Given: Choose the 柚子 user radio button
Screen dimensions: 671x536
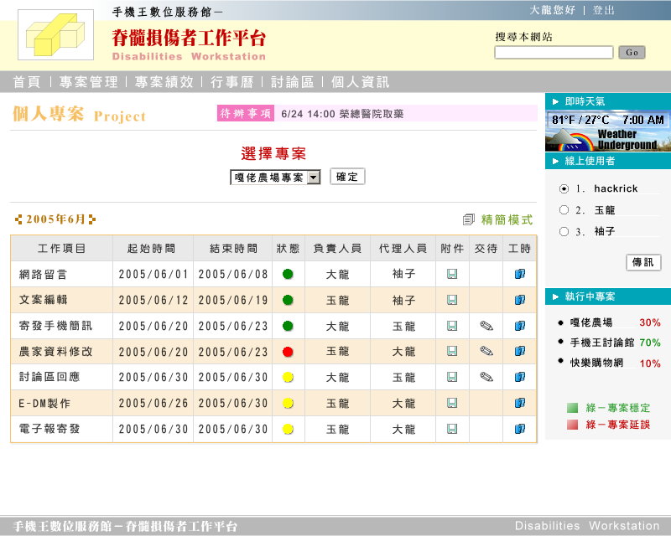Looking at the screenshot, I should pyautogui.click(x=564, y=232).
